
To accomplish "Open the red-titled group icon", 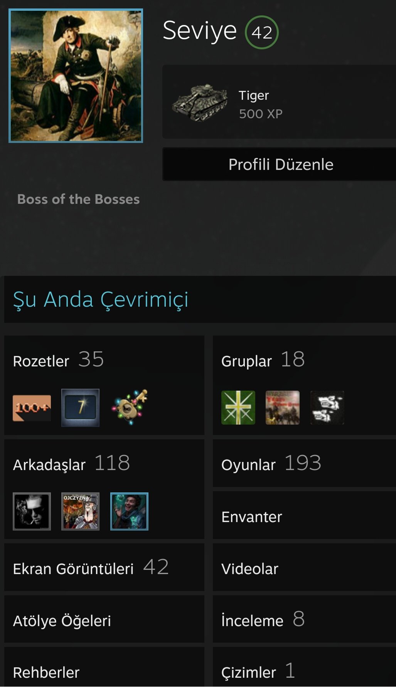I will (283, 408).
